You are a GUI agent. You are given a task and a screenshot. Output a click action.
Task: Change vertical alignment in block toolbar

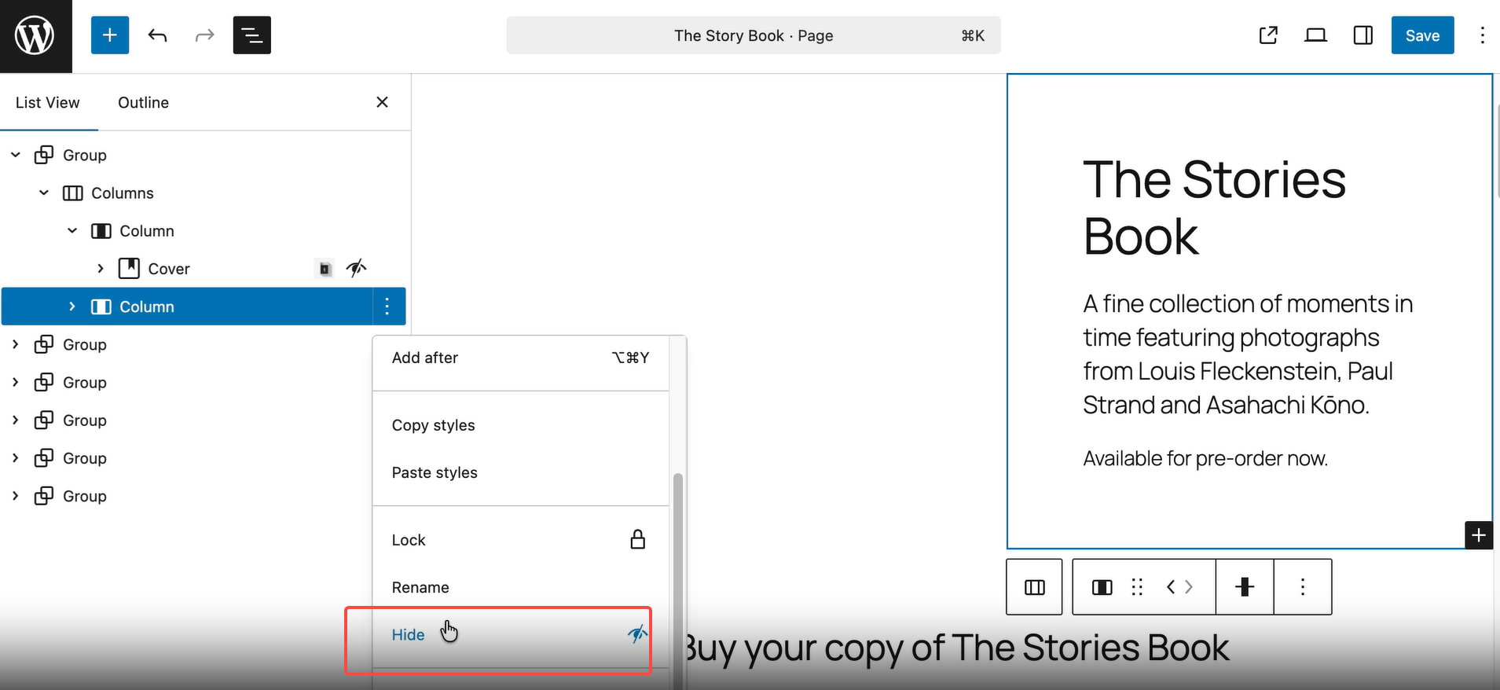click(1245, 587)
